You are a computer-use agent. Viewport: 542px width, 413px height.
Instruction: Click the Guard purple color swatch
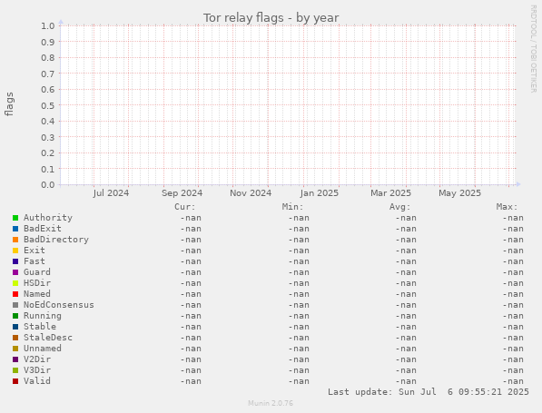point(15,272)
